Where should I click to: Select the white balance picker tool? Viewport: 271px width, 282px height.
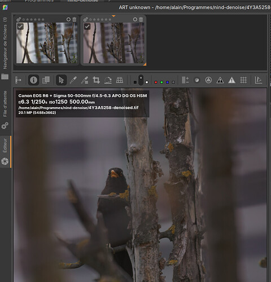[x=85, y=80]
